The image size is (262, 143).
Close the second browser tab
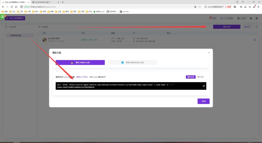[58, 2]
